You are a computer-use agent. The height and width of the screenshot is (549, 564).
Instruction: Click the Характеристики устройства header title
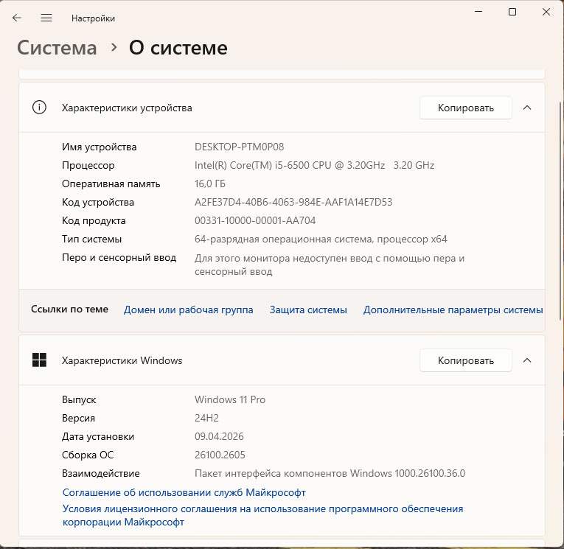coord(127,108)
